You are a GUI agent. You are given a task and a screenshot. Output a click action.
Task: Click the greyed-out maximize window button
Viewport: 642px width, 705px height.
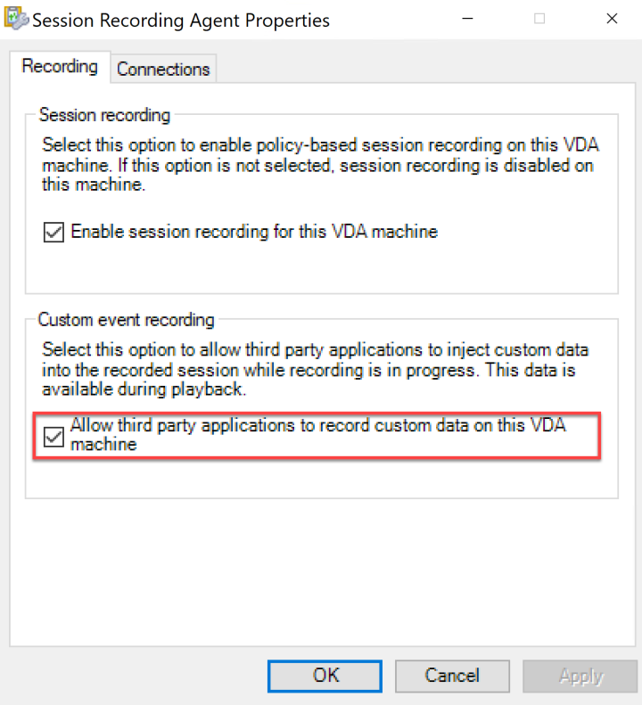coord(539,19)
